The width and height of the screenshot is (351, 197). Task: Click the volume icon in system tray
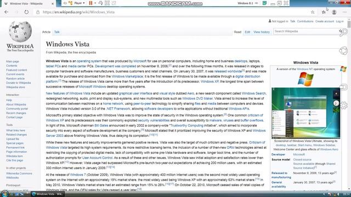[338, 194]
